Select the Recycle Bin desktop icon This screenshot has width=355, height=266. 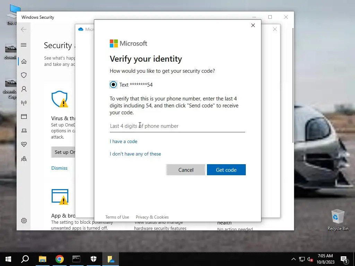pyautogui.click(x=338, y=220)
